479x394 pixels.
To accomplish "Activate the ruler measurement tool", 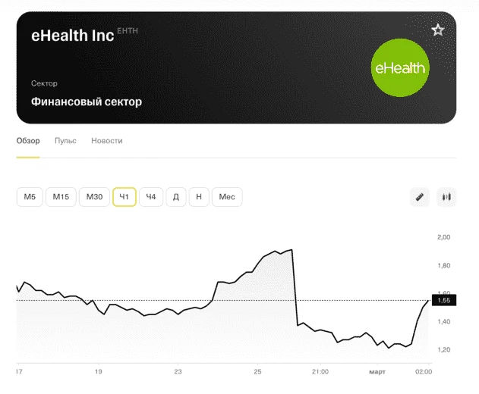I will (419, 197).
